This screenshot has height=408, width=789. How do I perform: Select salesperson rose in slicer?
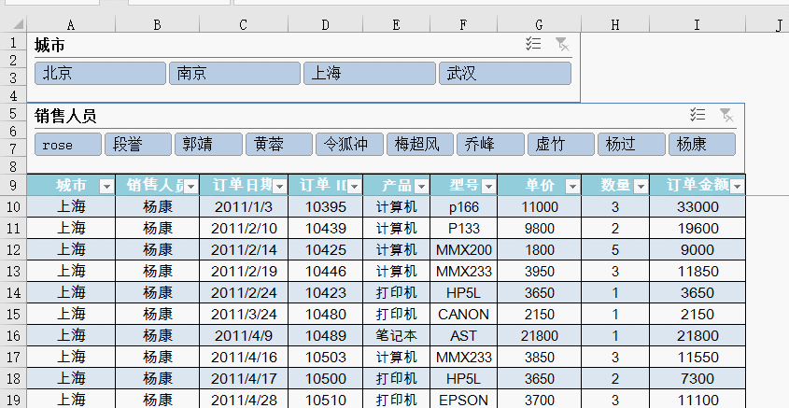coord(68,145)
